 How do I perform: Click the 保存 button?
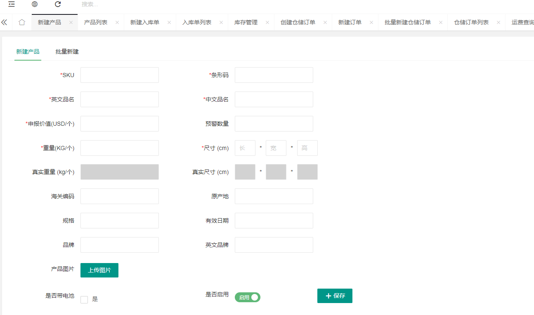[335, 296]
